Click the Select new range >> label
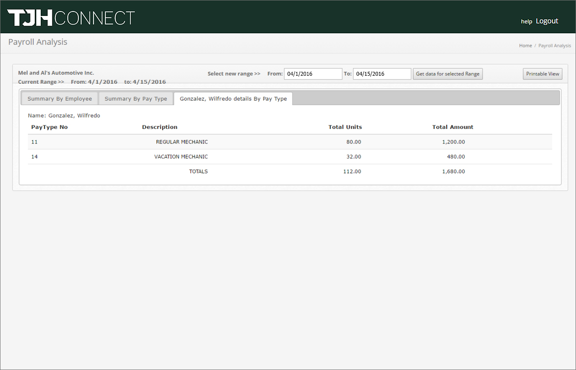This screenshot has width=576, height=370. coord(234,74)
